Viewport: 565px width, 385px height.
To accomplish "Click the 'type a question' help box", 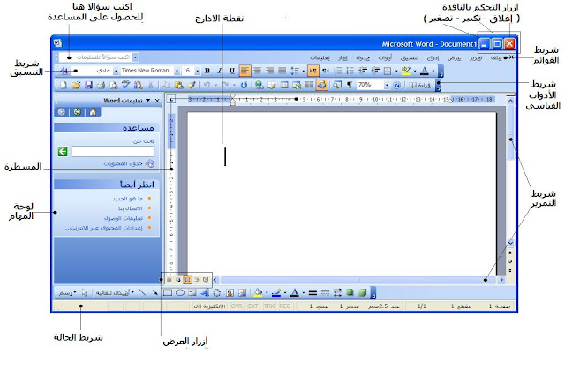I will 97,57.
